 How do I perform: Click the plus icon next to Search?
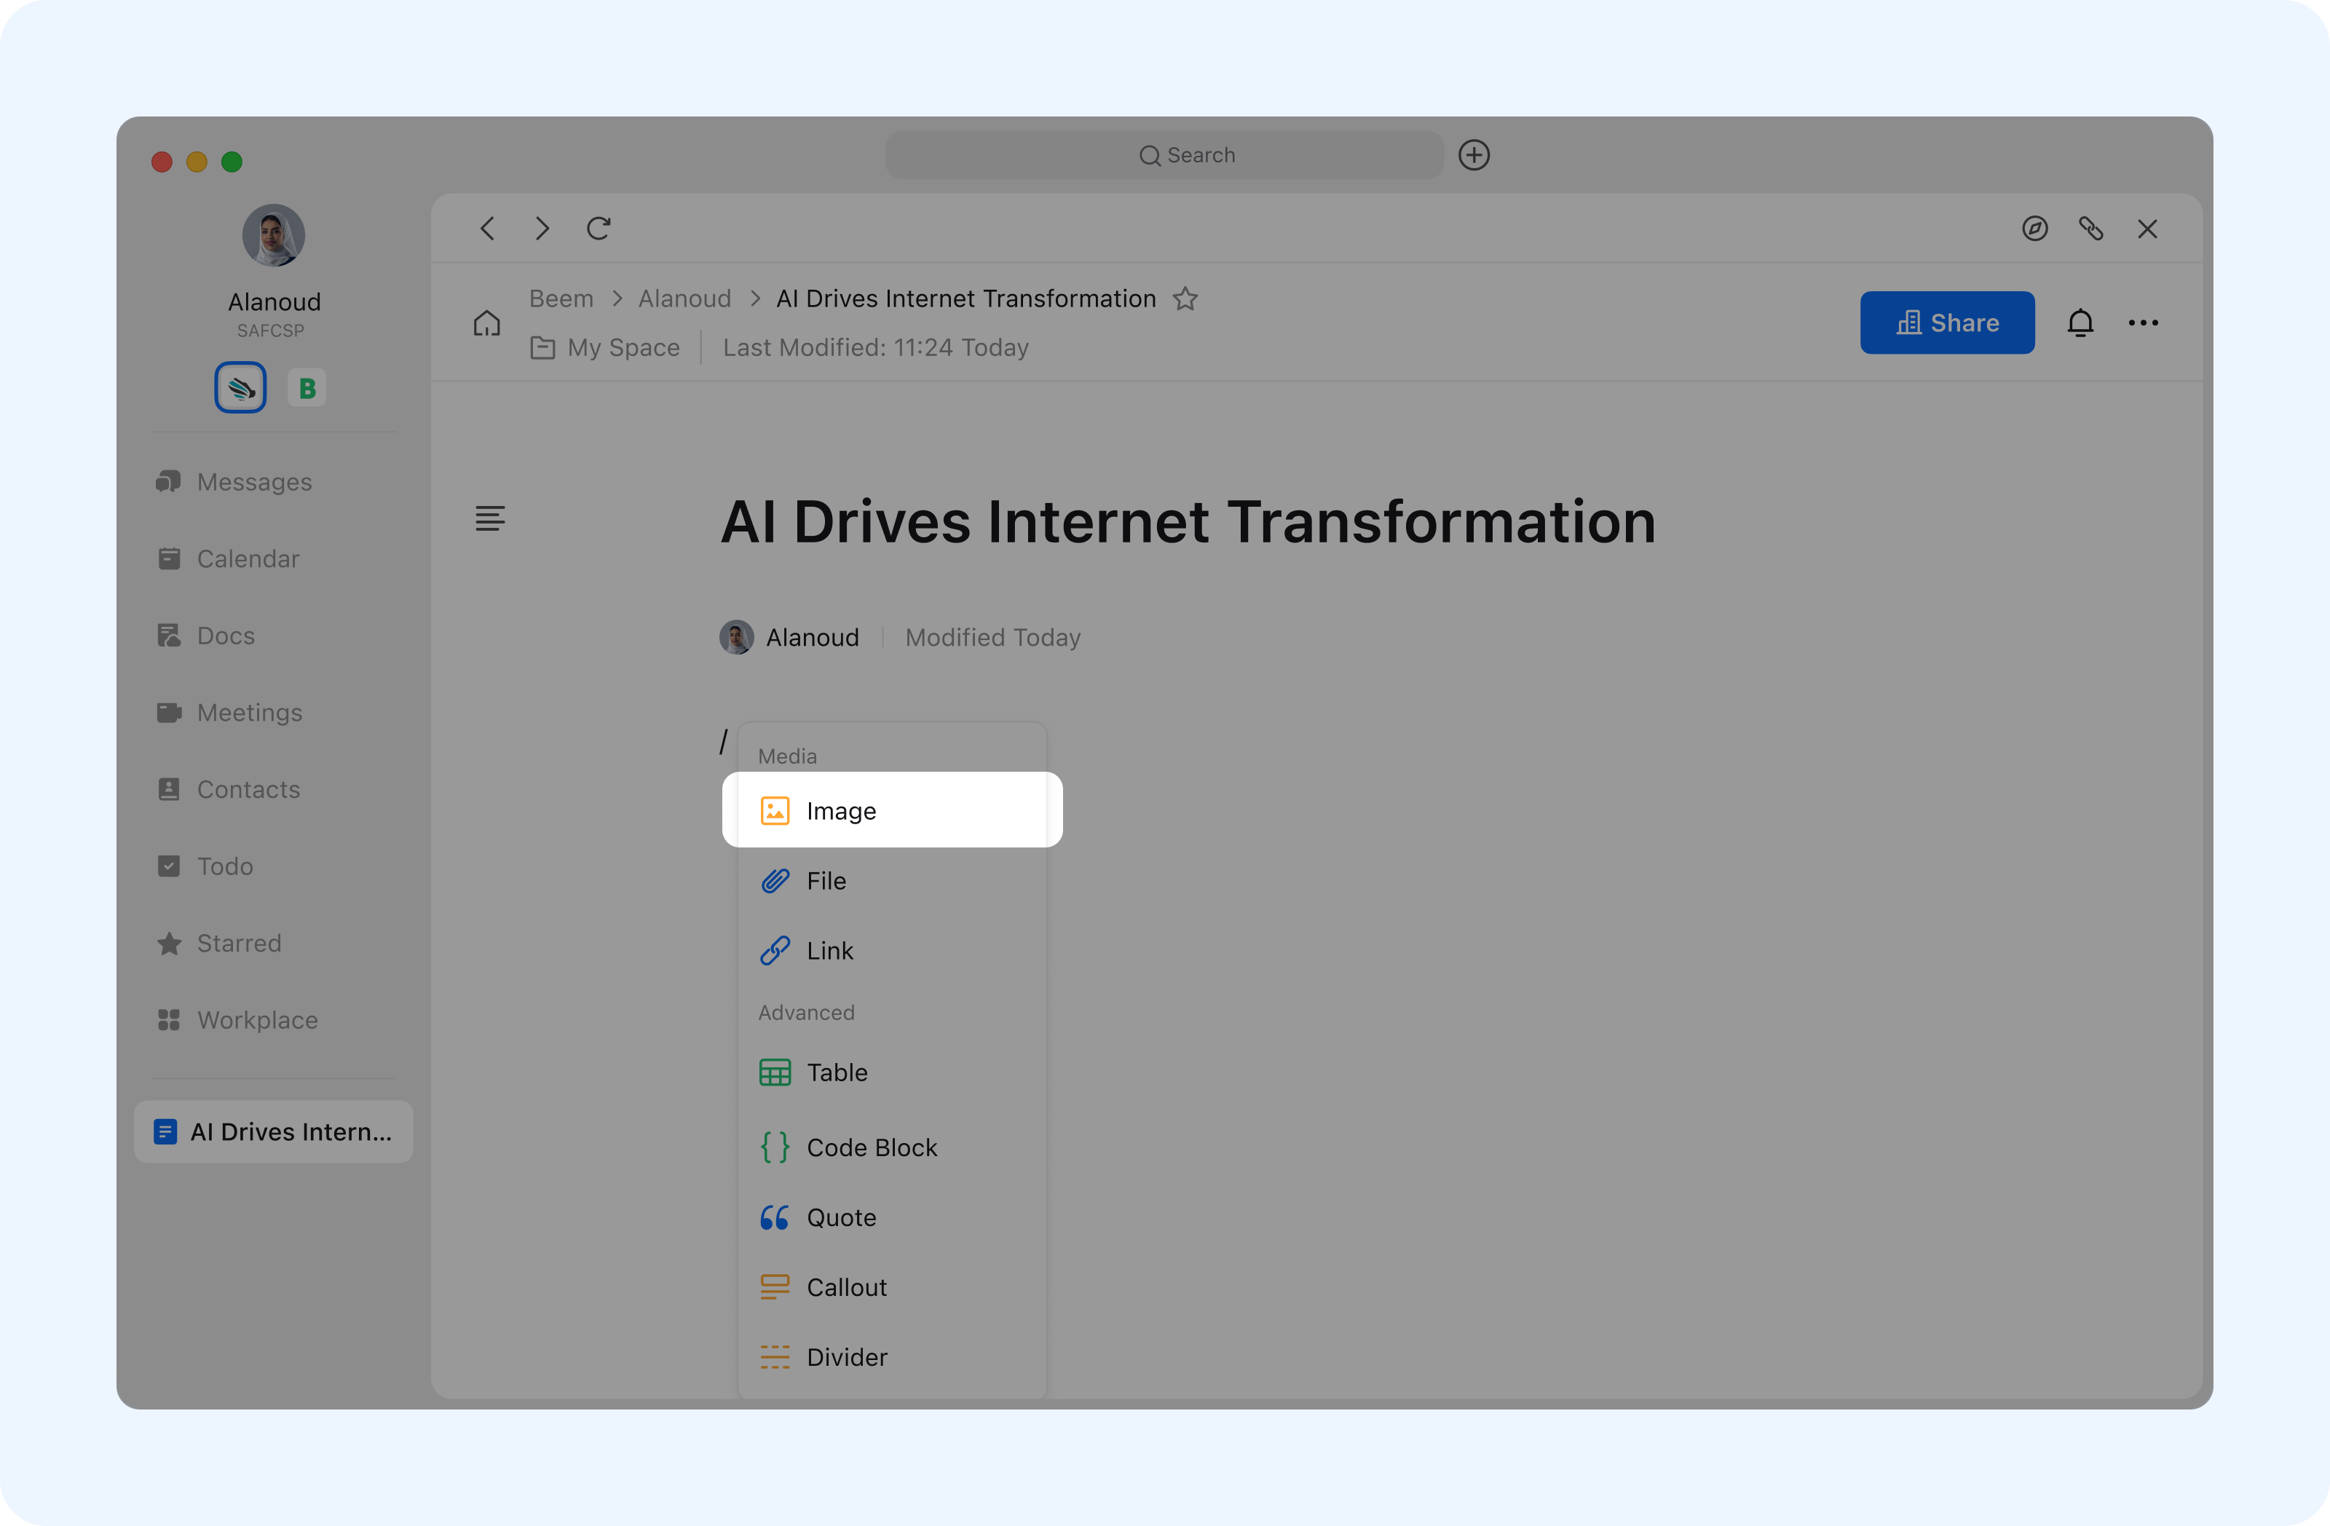(x=1474, y=154)
